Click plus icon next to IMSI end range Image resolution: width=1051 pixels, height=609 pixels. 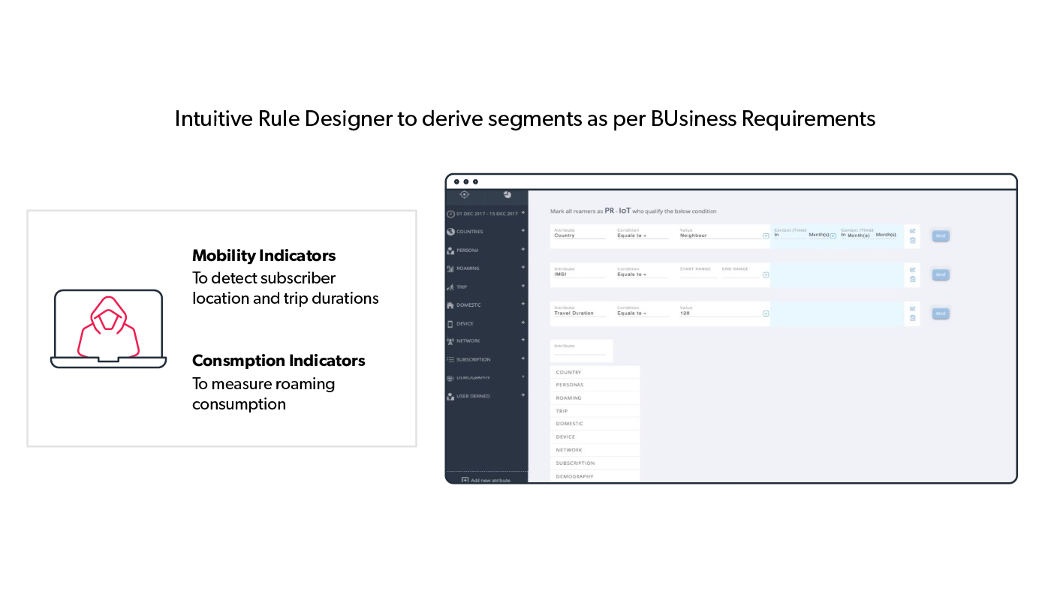766,274
